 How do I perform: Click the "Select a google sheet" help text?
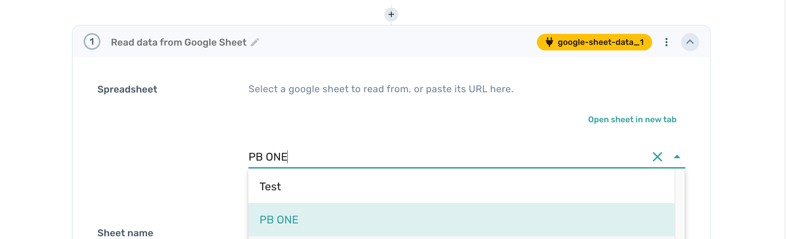pos(381,89)
